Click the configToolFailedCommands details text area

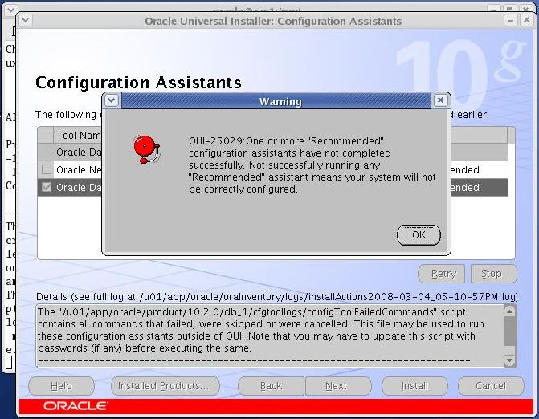coord(270,336)
